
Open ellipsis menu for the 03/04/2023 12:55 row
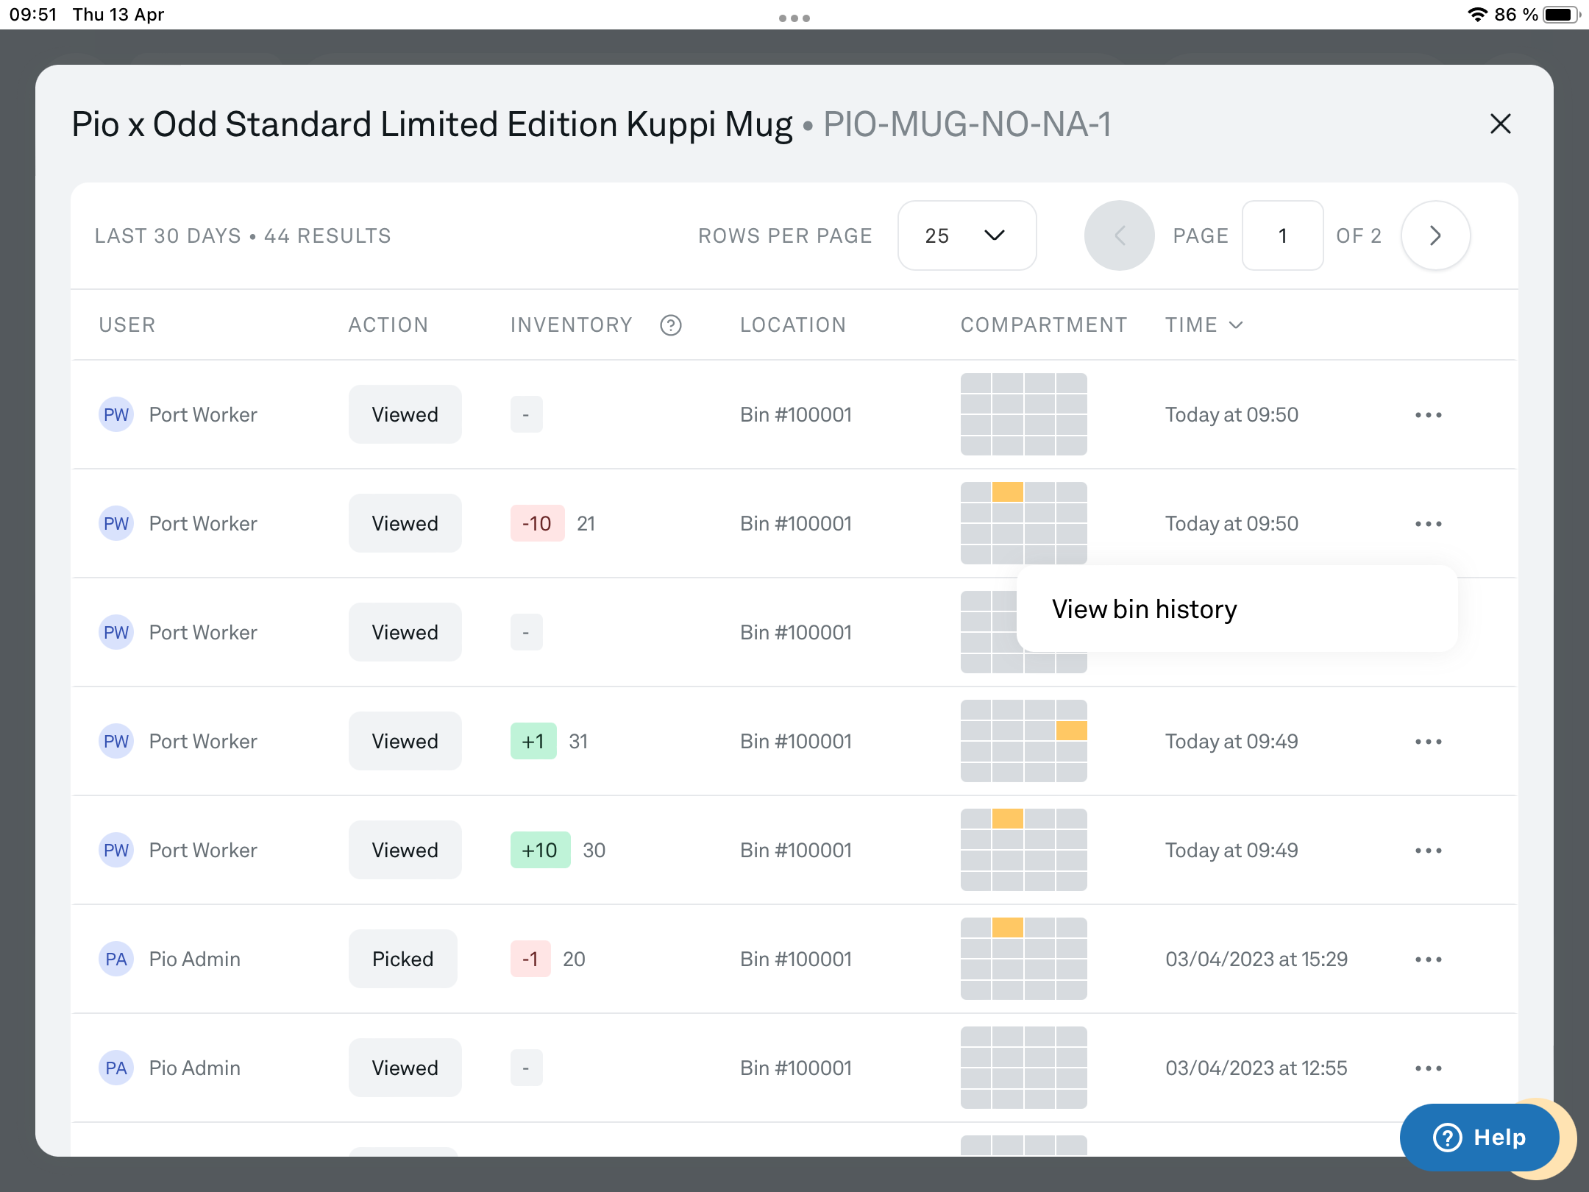(1428, 1068)
